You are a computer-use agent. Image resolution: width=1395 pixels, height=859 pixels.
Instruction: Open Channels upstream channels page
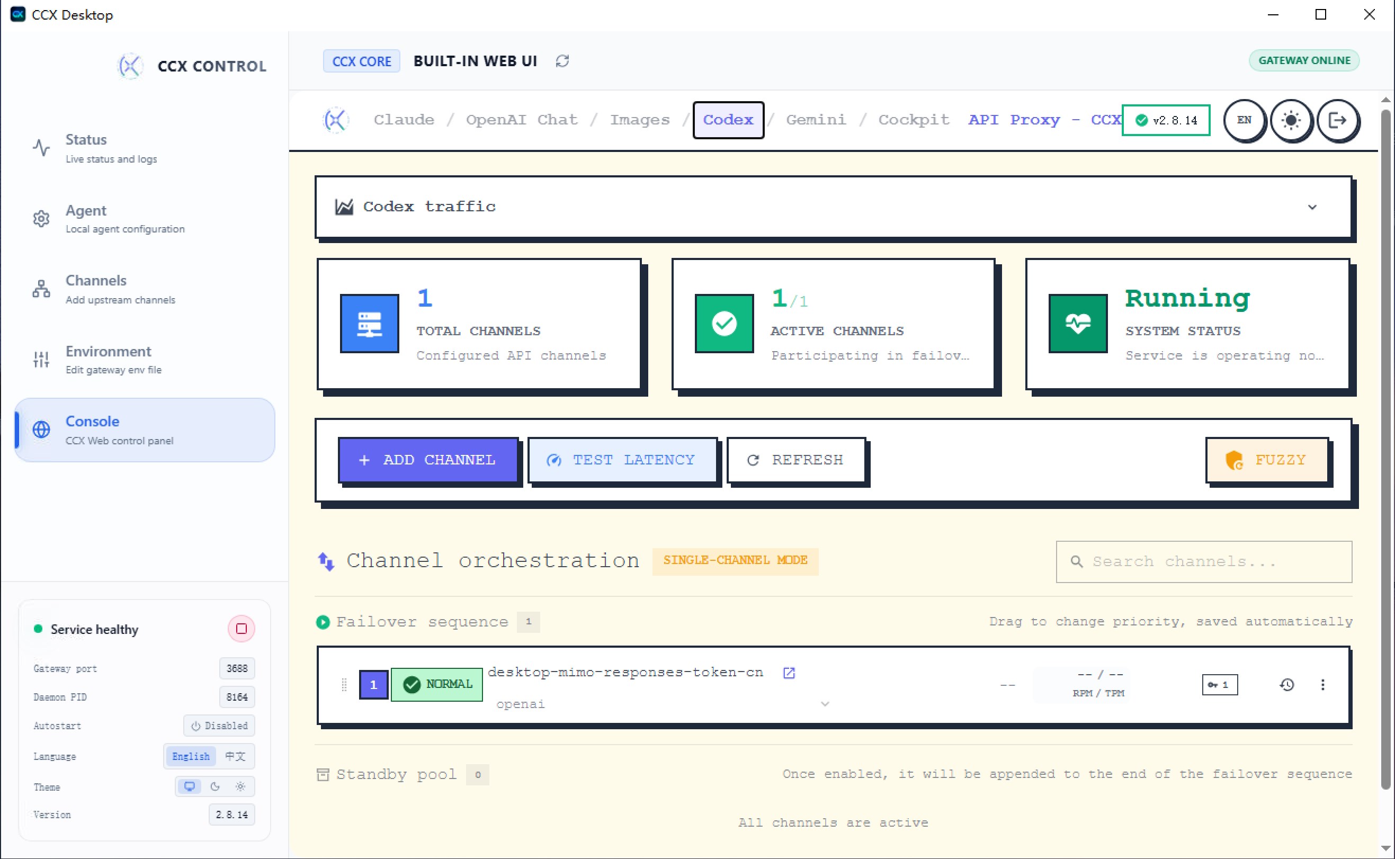[145, 289]
